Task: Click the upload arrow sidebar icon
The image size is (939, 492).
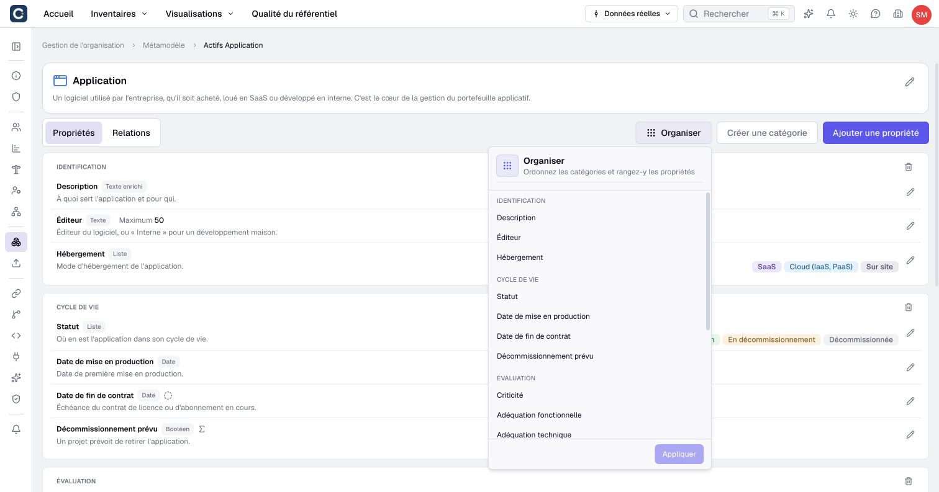Action: 16,263
